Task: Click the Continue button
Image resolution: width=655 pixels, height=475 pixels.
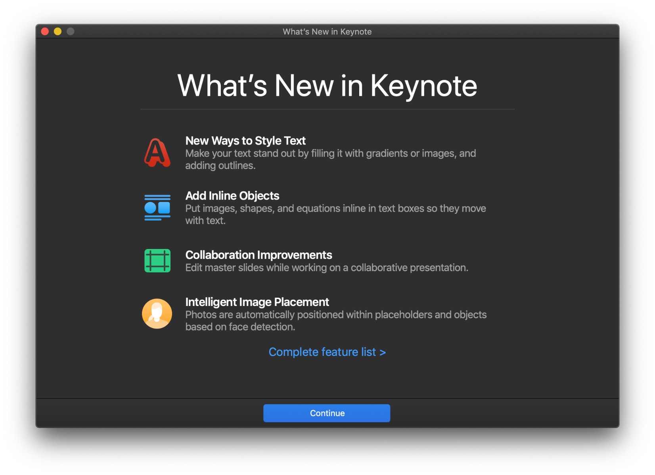Action: coord(327,413)
